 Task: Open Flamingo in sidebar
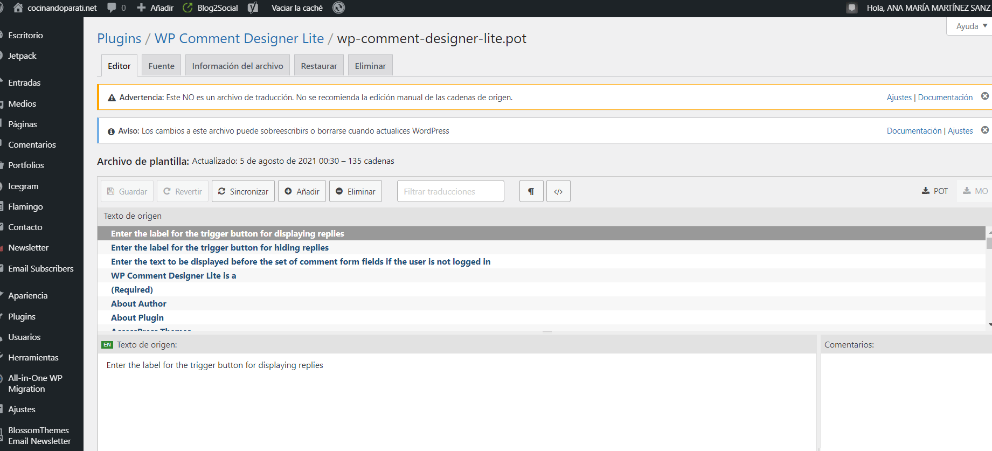[x=25, y=206]
